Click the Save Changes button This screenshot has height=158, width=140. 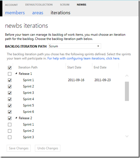point(19,148)
